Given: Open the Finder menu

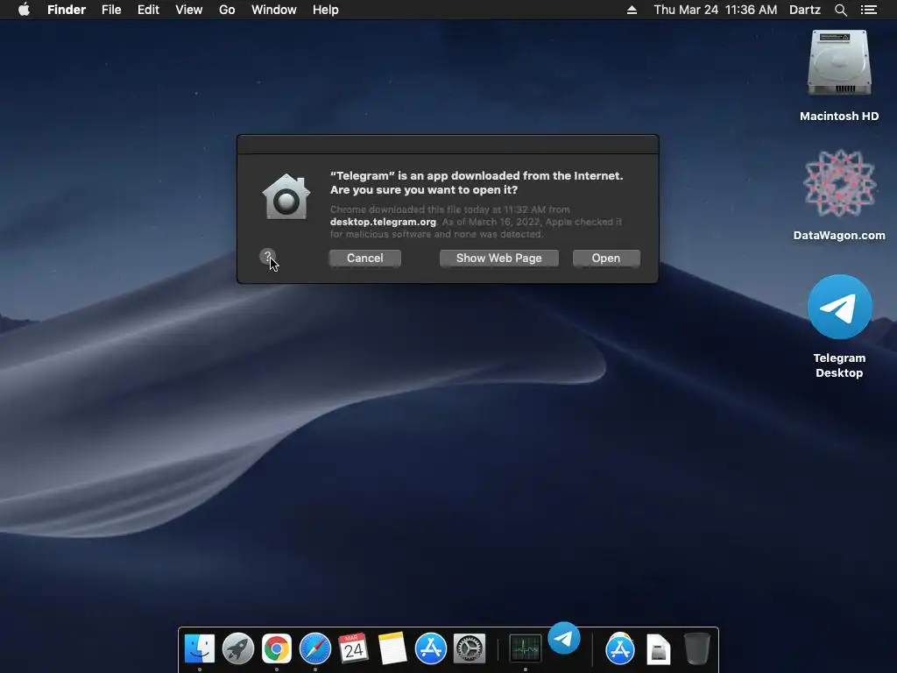Looking at the screenshot, I should 67,10.
